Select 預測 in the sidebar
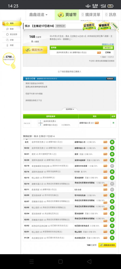The image size is (121, 269). (x=12, y=23)
